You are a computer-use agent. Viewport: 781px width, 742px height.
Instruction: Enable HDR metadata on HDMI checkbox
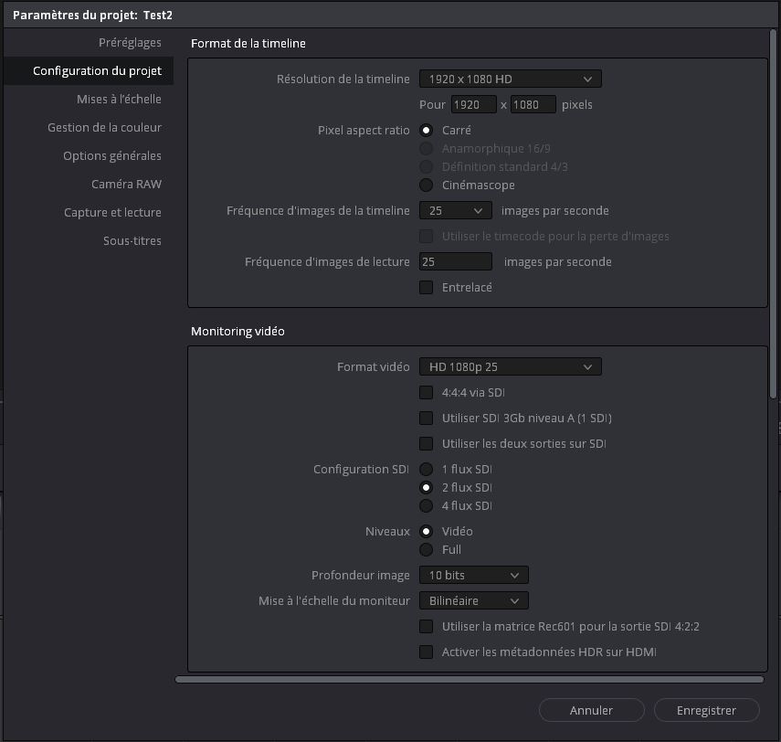pos(426,652)
